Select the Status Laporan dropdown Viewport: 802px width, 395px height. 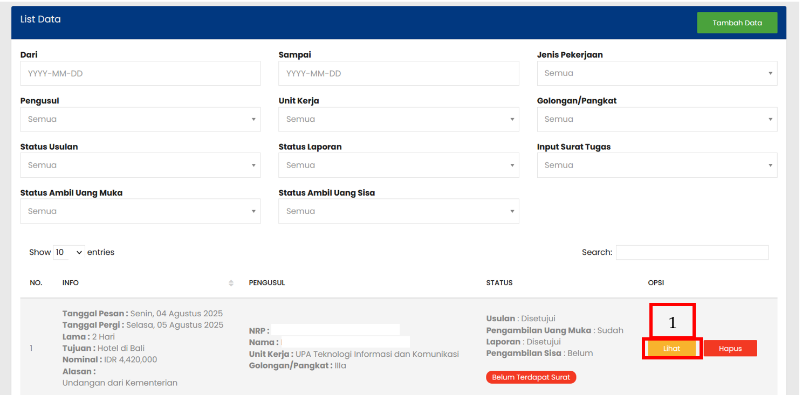[399, 165]
